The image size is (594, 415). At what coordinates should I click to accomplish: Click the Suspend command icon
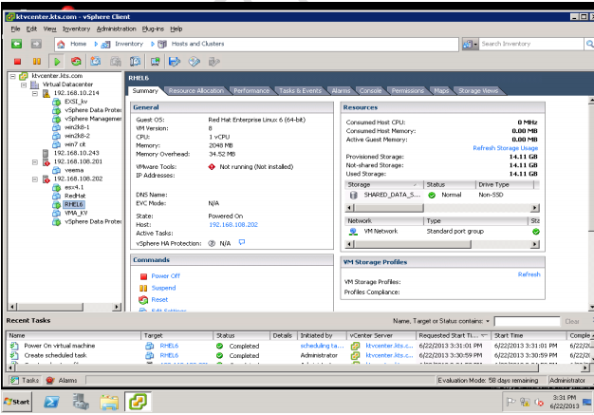(143, 288)
